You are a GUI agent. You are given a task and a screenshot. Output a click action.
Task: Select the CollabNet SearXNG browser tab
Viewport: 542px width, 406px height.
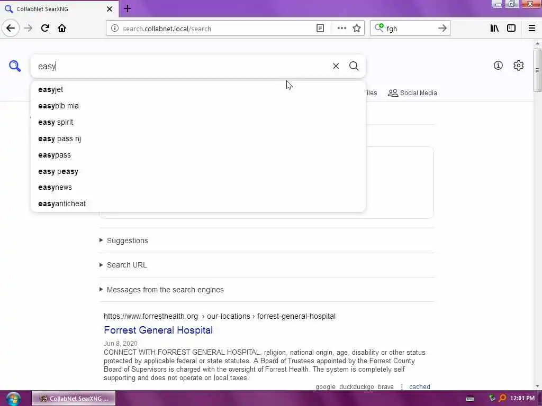coord(59,9)
